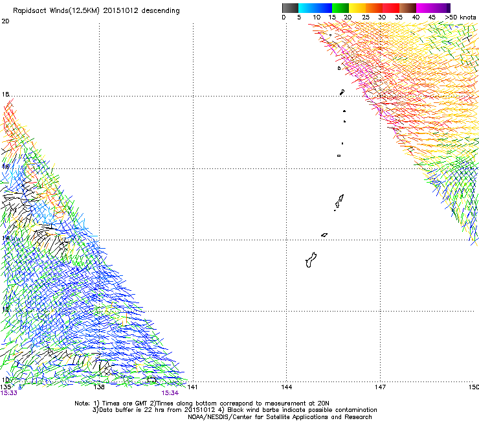Click the green 15-20 knots legend segment
This screenshot has width=479, height=421.
(x=340, y=8)
